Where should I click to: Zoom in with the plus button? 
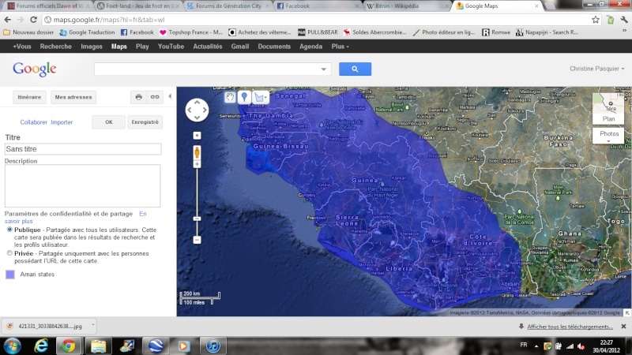point(197,164)
